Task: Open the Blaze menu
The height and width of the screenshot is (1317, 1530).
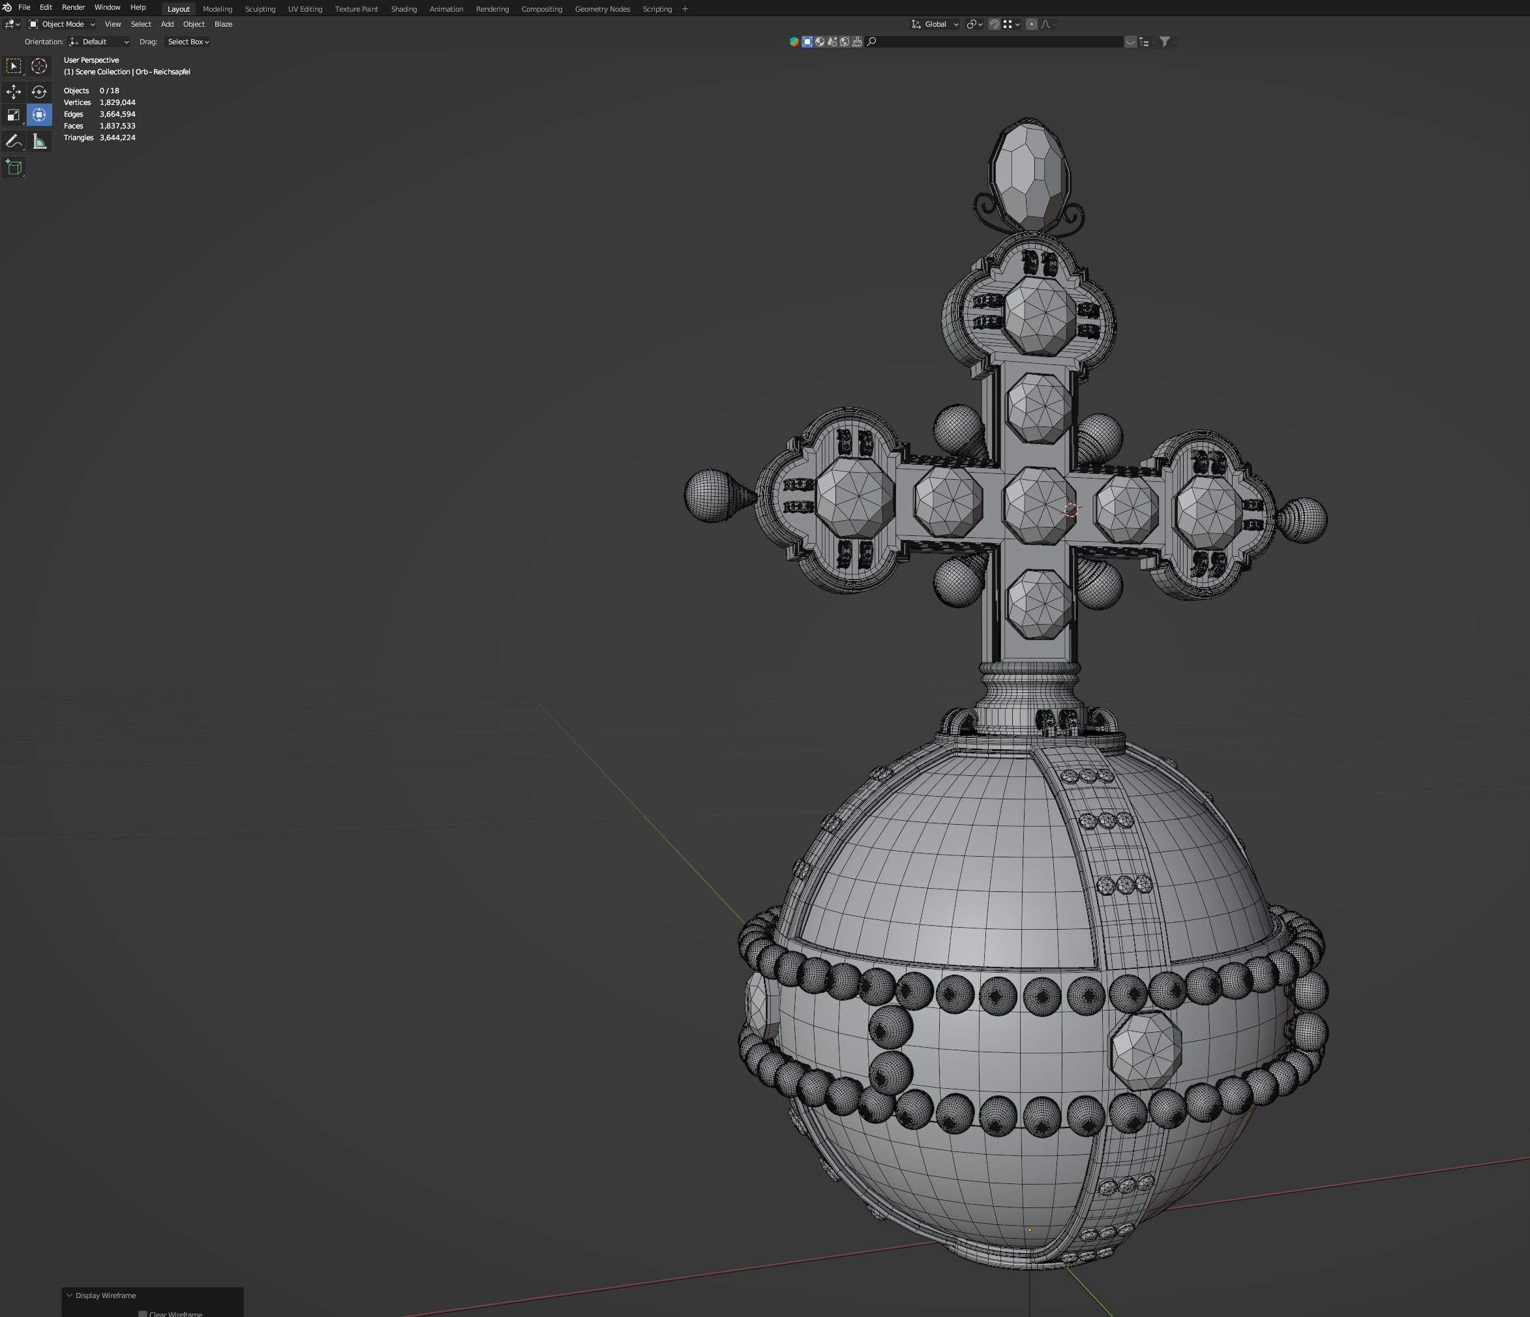Action: (223, 24)
